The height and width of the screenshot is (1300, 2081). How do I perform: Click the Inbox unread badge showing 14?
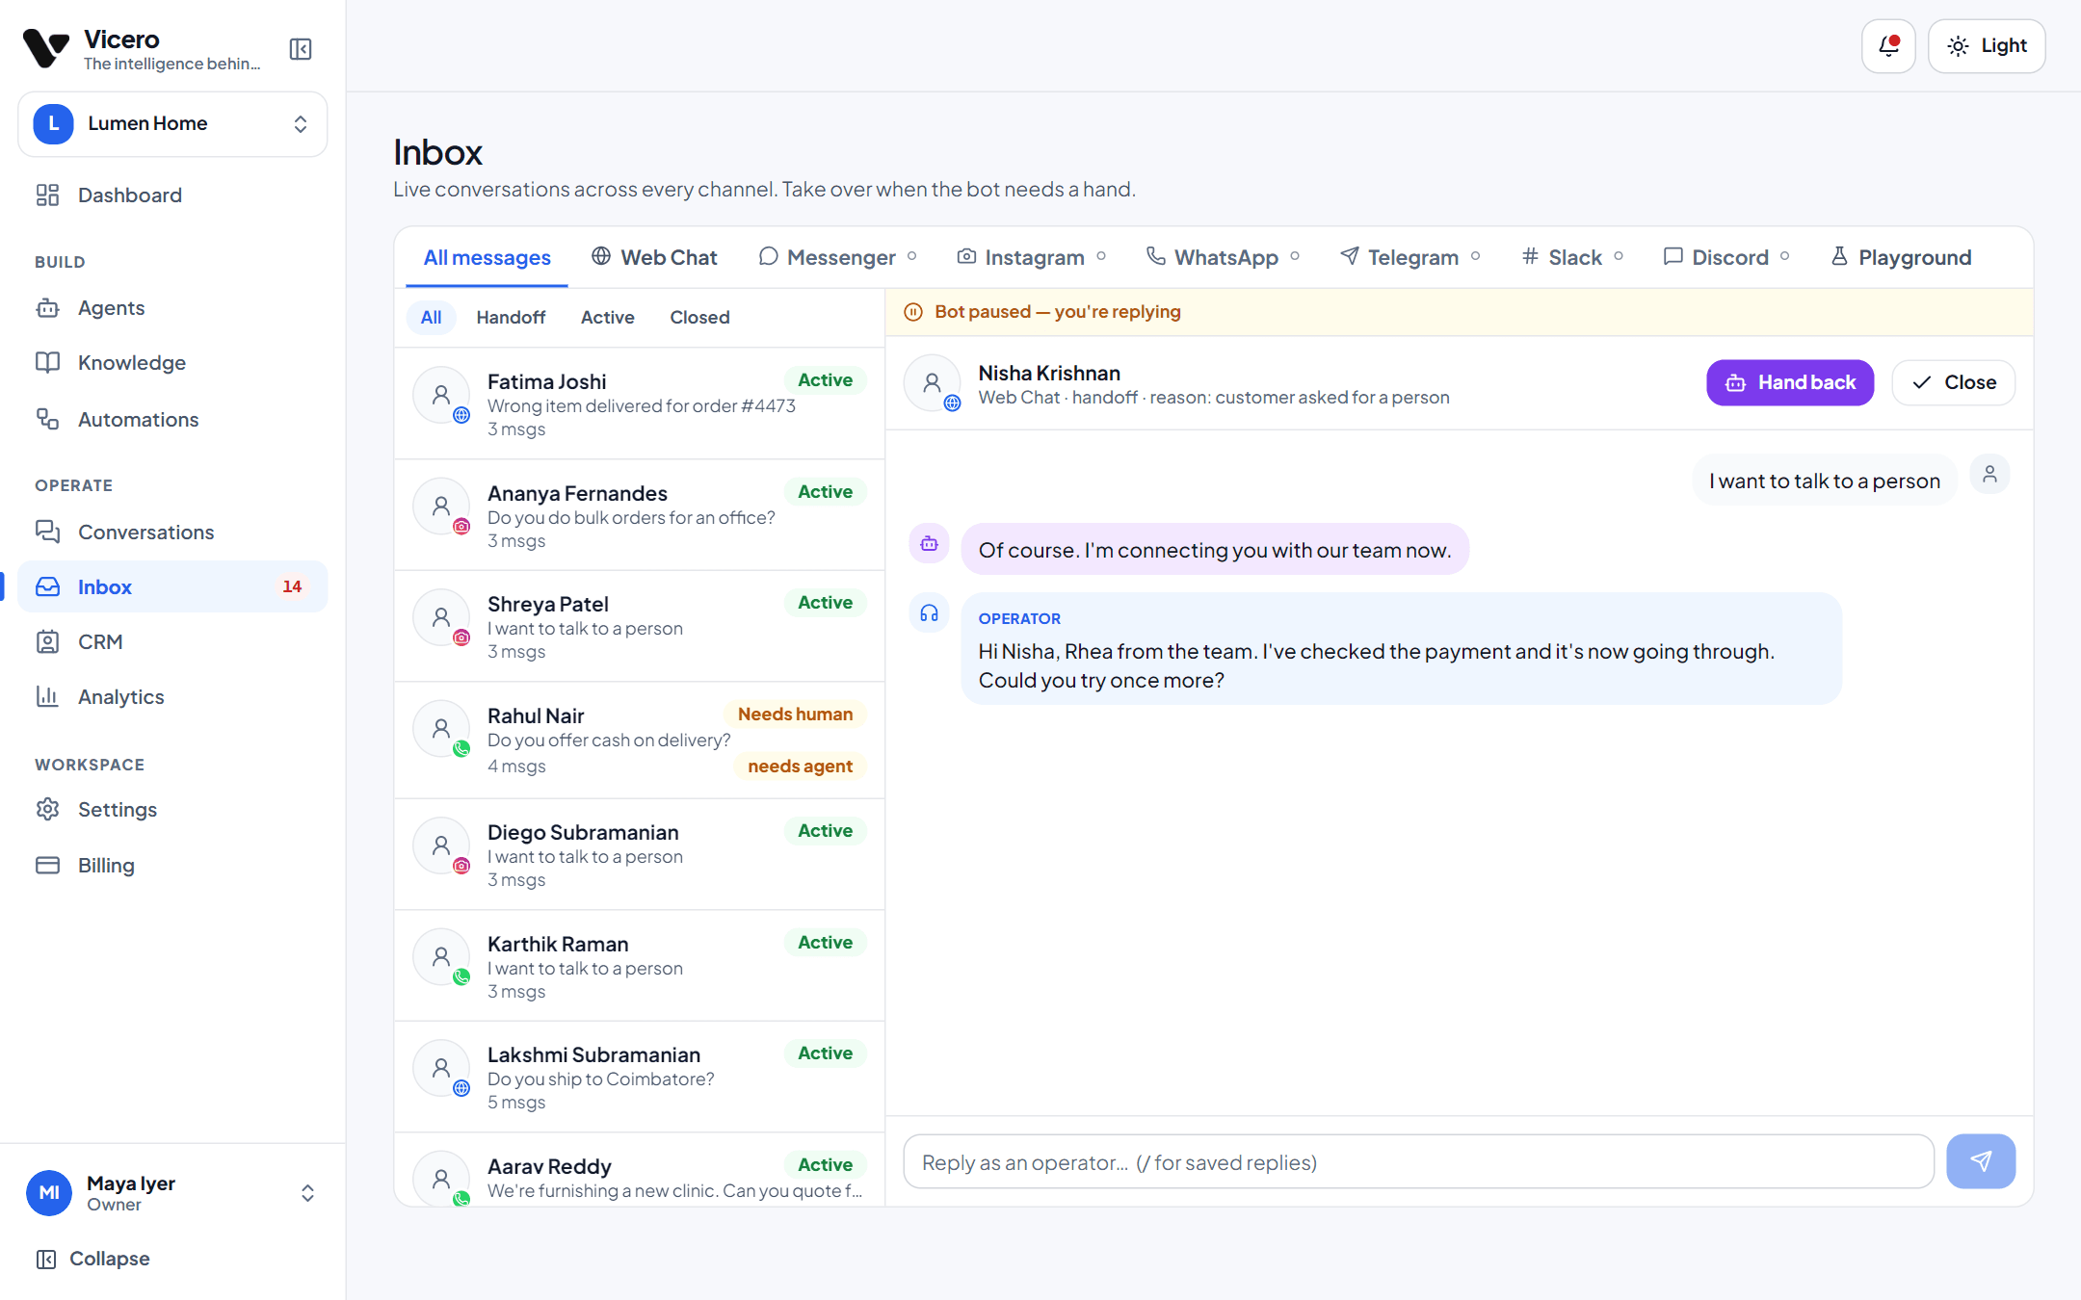(292, 587)
